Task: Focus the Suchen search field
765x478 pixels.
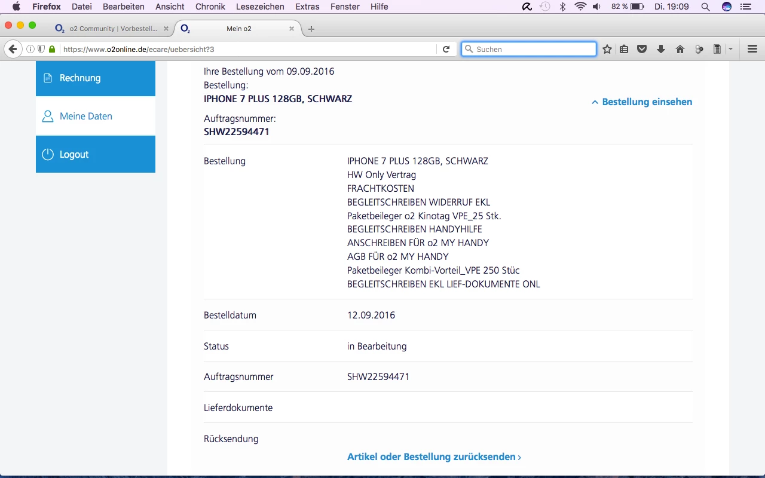Action: [x=529, y=49]
